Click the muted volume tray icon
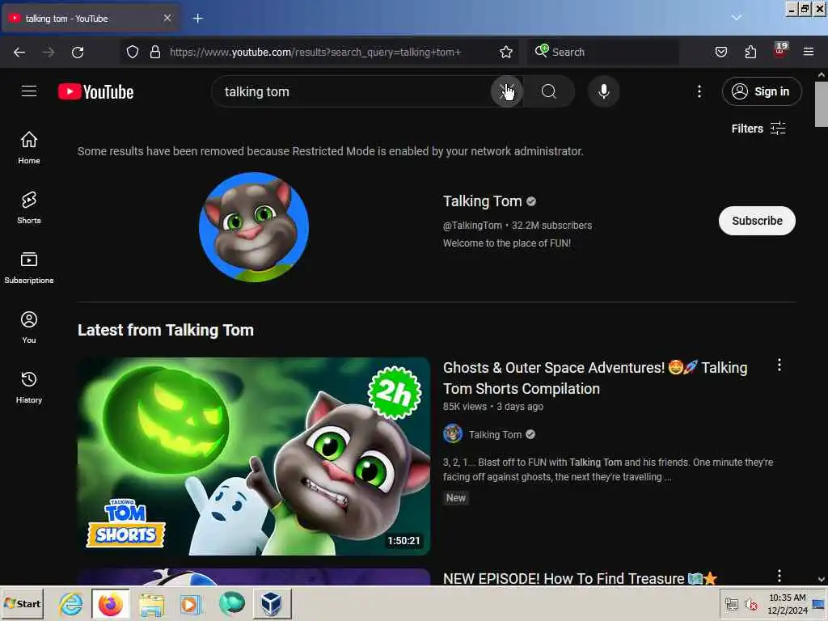828x621 pixels. [750, 603]
